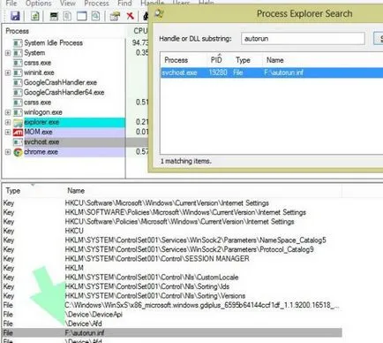Select the F:\autorun.inf handle in the lower pane
This screenshot has height=343, width=383.
coord(172,333)
